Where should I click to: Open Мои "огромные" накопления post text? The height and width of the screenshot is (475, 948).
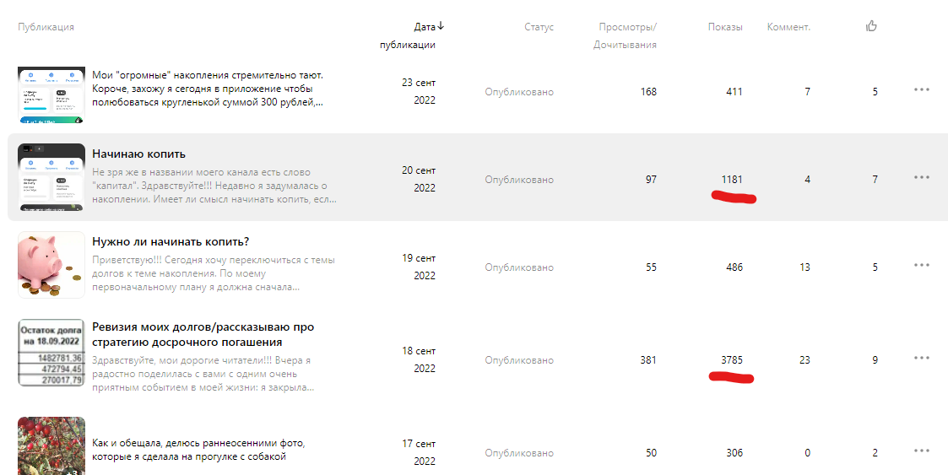tap(208, 89)
